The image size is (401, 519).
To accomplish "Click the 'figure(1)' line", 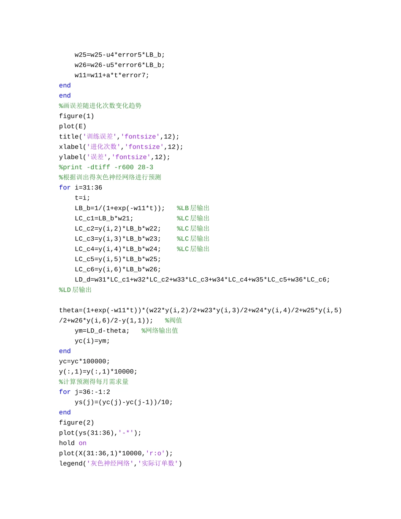I will tap(77, 116).
